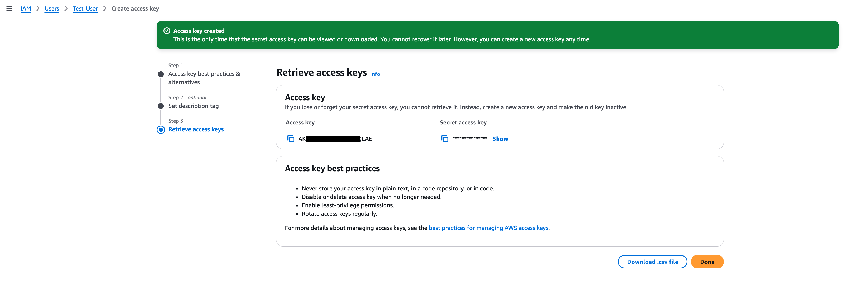
Task: Go to IAM breadcrumb link
Action: coord(26,8)
